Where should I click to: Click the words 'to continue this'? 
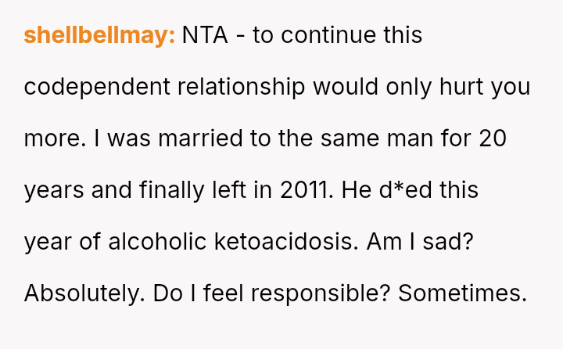tap(337, 35)
